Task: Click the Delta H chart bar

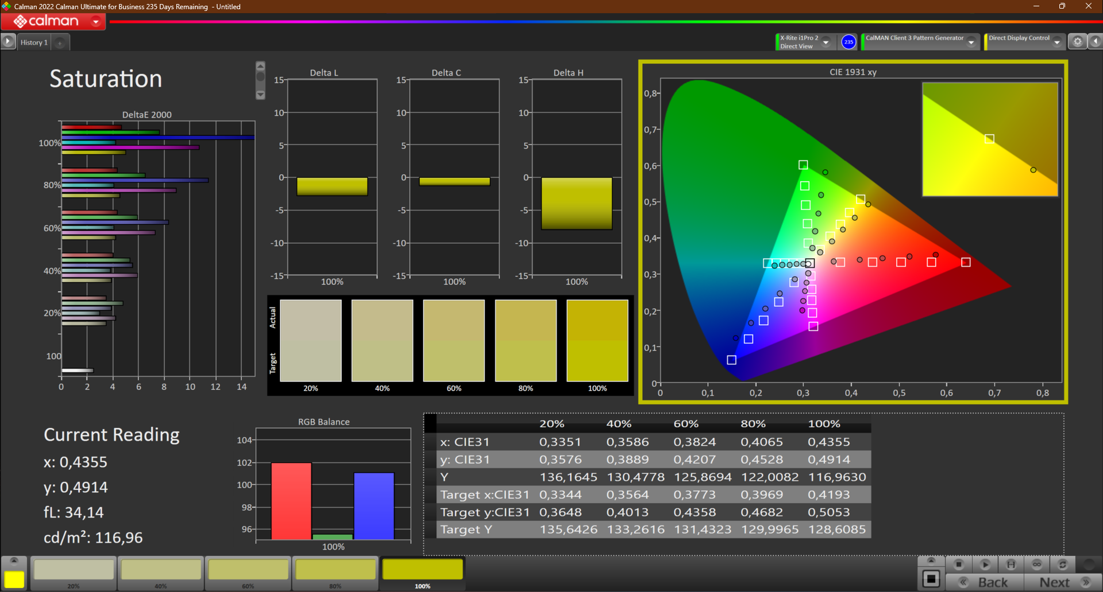Action: [x=577, y=204]
